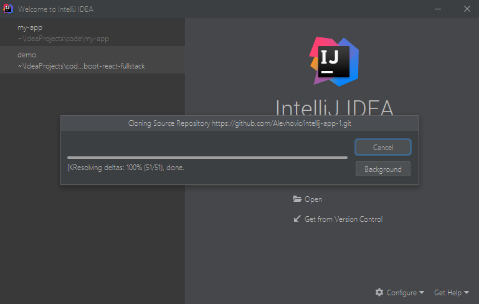Open the Get Help menu label
479x304 pixels.
click(x=447, y=293)
